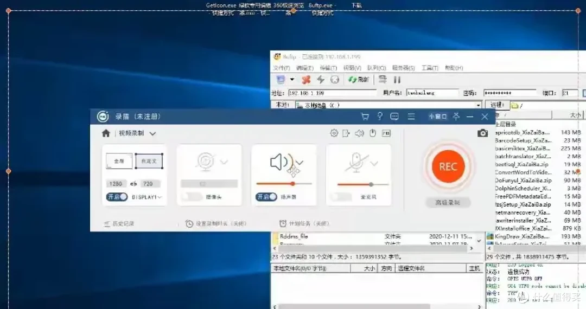Click the 地址 address field in 8uftp

coord(333,93)
